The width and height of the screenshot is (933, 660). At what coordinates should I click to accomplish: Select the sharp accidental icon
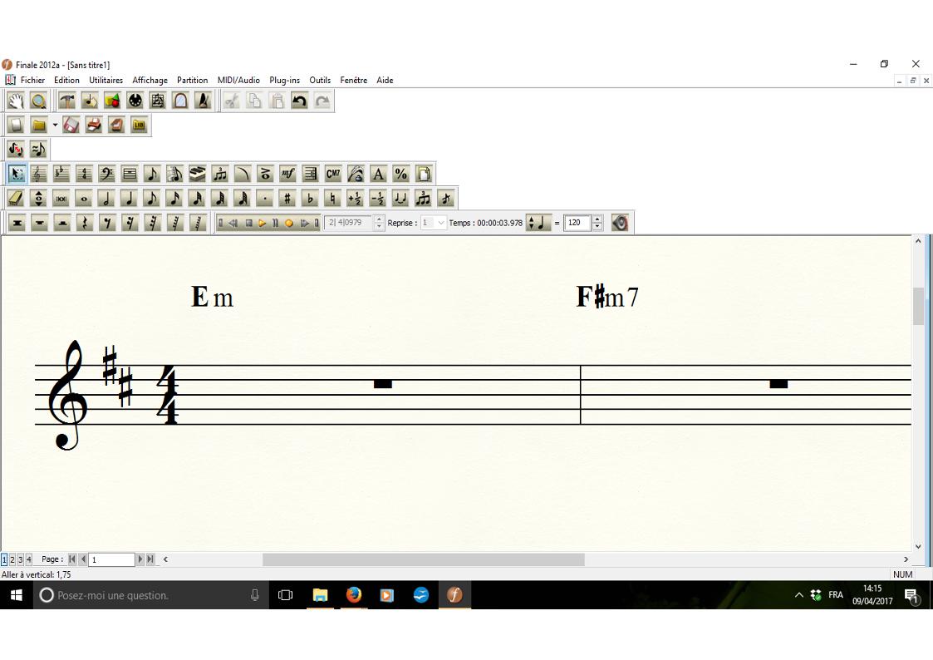(287, 199)
